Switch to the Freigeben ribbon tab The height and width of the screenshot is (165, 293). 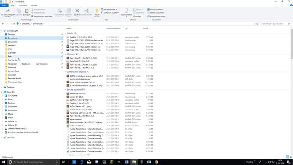coord(22,5)
